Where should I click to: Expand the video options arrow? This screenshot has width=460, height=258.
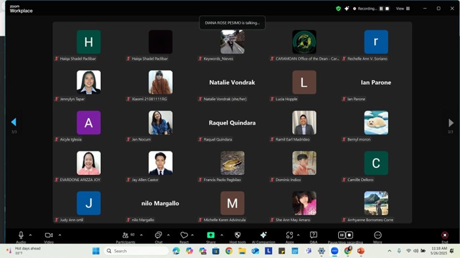(60, 235)
